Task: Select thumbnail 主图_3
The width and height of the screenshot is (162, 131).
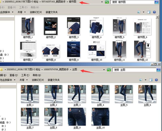Action: coord(77,94)
